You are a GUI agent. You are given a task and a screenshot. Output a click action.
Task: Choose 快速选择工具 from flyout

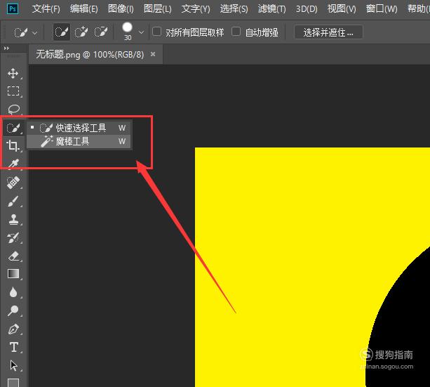[79, 128]
